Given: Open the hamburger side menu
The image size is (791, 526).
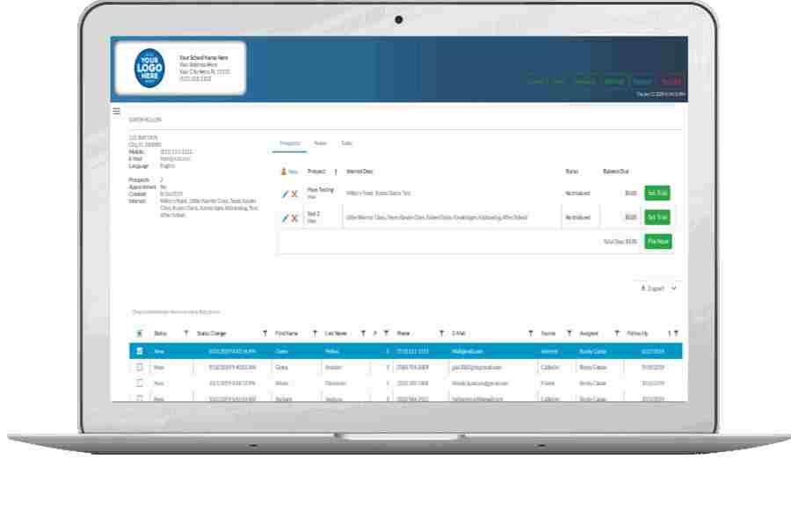Looking at the screenshot, I should 117,111.
